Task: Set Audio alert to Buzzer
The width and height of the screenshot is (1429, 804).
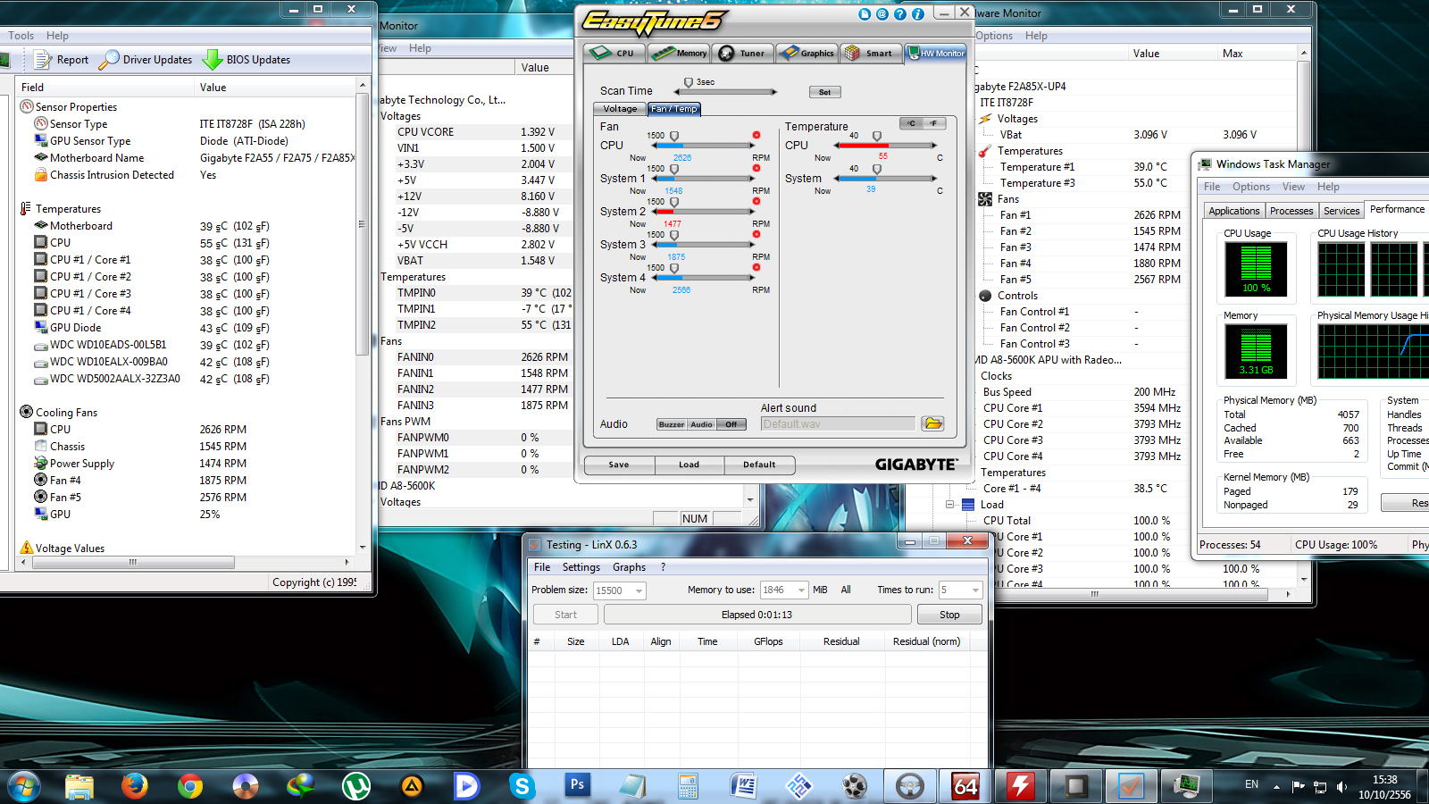Action: 672,424
